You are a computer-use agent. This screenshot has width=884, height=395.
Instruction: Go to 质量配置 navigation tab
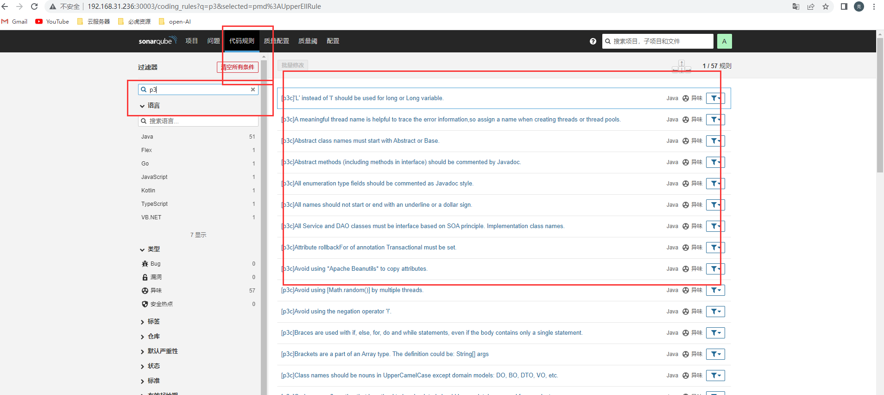pos(277,41)
